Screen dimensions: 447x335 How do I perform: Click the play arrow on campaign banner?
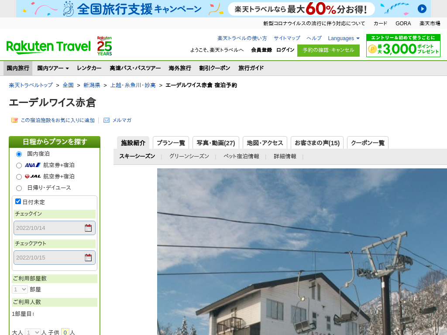422,9
